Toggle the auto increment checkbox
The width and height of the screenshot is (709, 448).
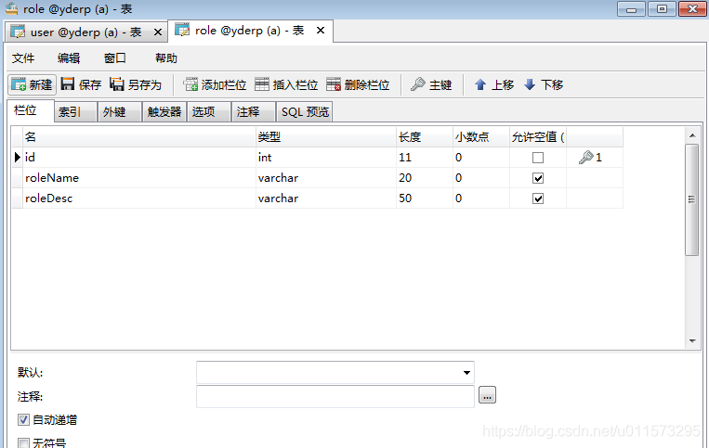23,420
